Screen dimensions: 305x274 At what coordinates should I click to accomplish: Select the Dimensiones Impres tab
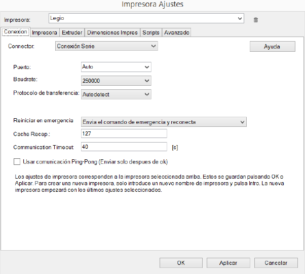point(112,32)
